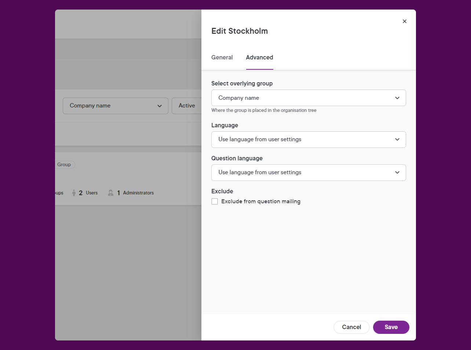Select the Advanced tab

click(x=259, y=58)
